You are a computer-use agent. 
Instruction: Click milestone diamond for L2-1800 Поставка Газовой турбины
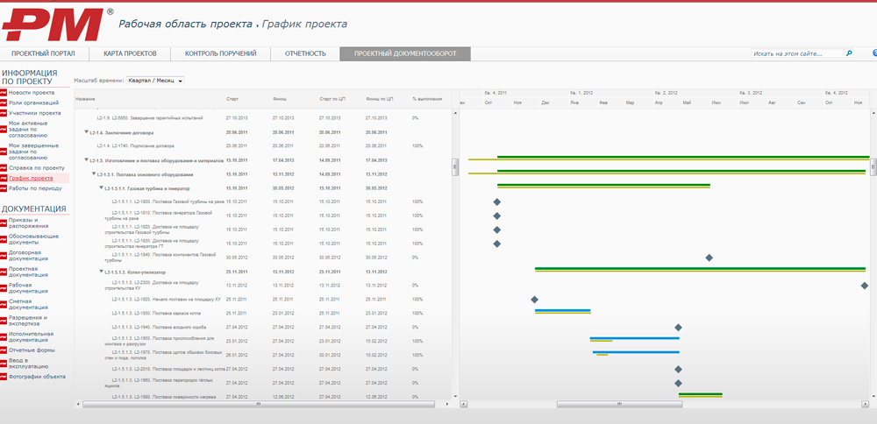(x=496, y=201)
